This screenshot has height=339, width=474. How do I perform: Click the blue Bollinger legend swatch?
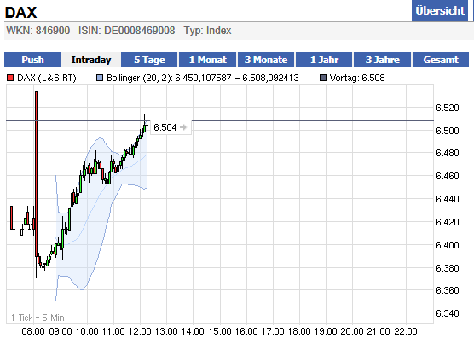[x=100, y=78]
